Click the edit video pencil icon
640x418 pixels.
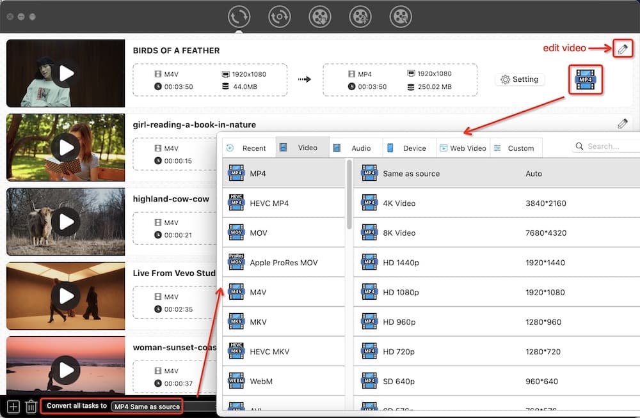(623, 48)
